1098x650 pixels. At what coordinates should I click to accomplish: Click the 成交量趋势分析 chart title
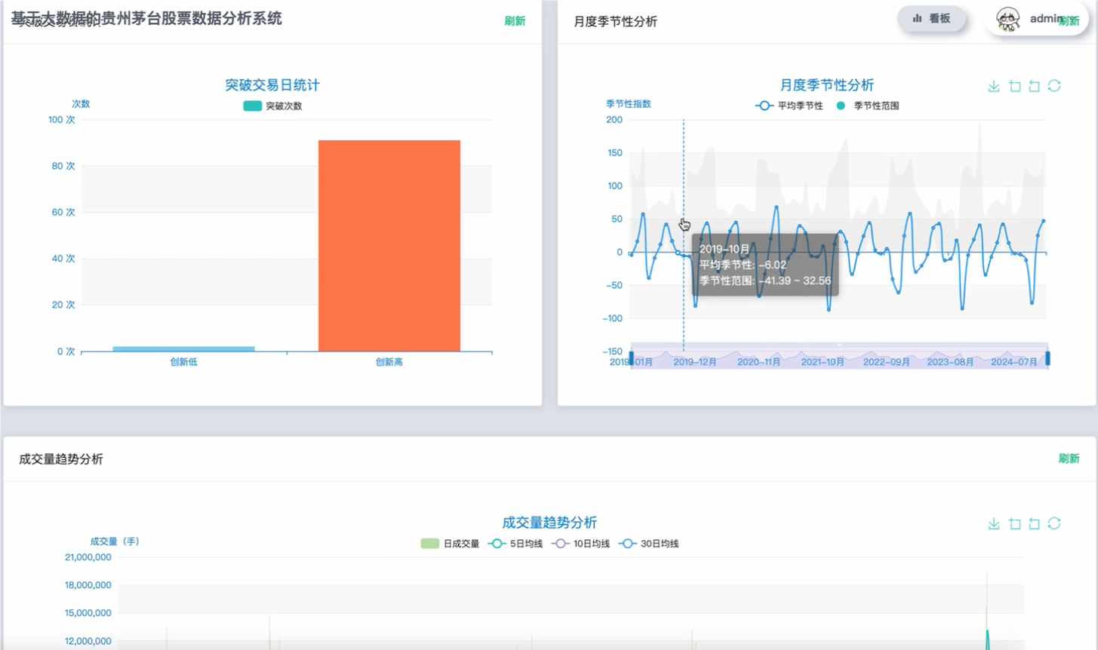[549, 523]
